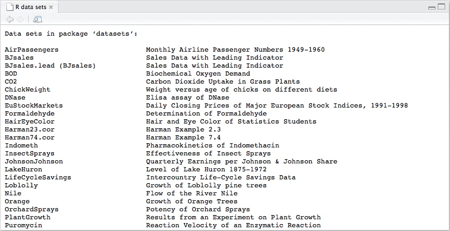Click the DNase dataset name

(15, 97)
